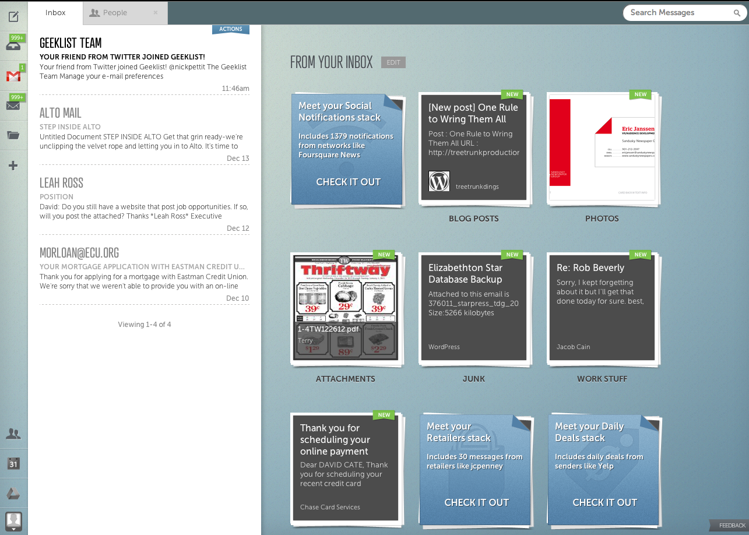Click the Viewing 1-4 of 4 text
The height and width of the screenshot is (535, 749).
(145, 325)
